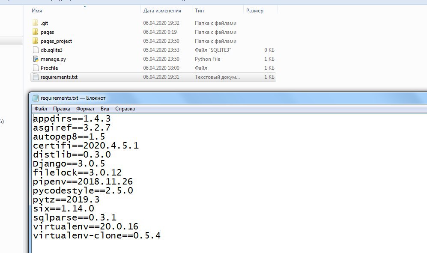The image size is (427, 253).
Task: Place cursor on Django==3.0.5 line
Action: 69,164
